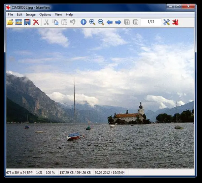Click the CIMG0555.jpg - IrfanView title text
The height and width of the screenshot is (183, 202).
(x=31, y=8)
